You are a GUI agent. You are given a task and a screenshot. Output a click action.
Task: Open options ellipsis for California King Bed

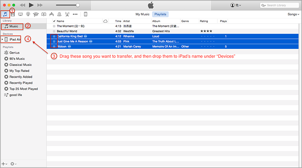pyautogui.click(x=85, y=36)
